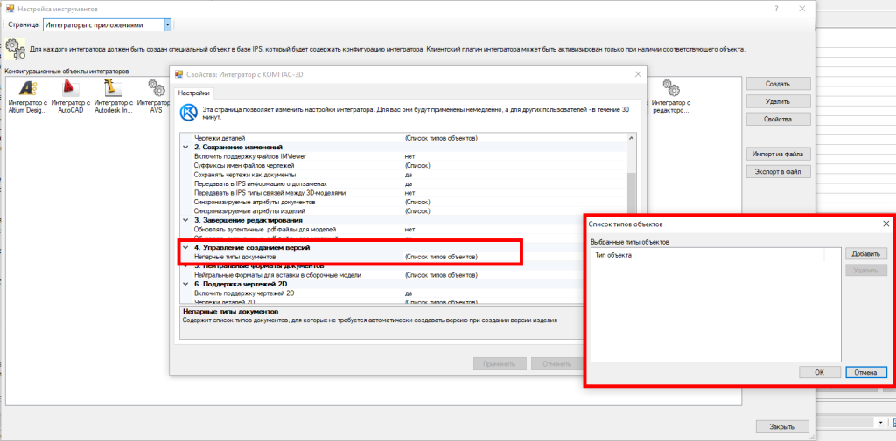896x441 pixels.
Task: Click the KOMPAS logo on settings page
Action: pyautogui.click(x=187, y=113)
